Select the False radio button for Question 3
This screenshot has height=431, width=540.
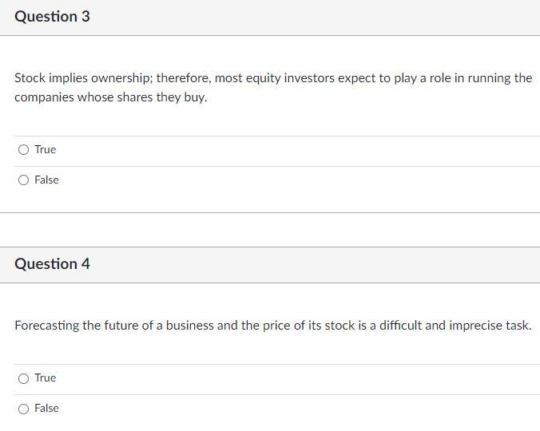tap(24, 180)
